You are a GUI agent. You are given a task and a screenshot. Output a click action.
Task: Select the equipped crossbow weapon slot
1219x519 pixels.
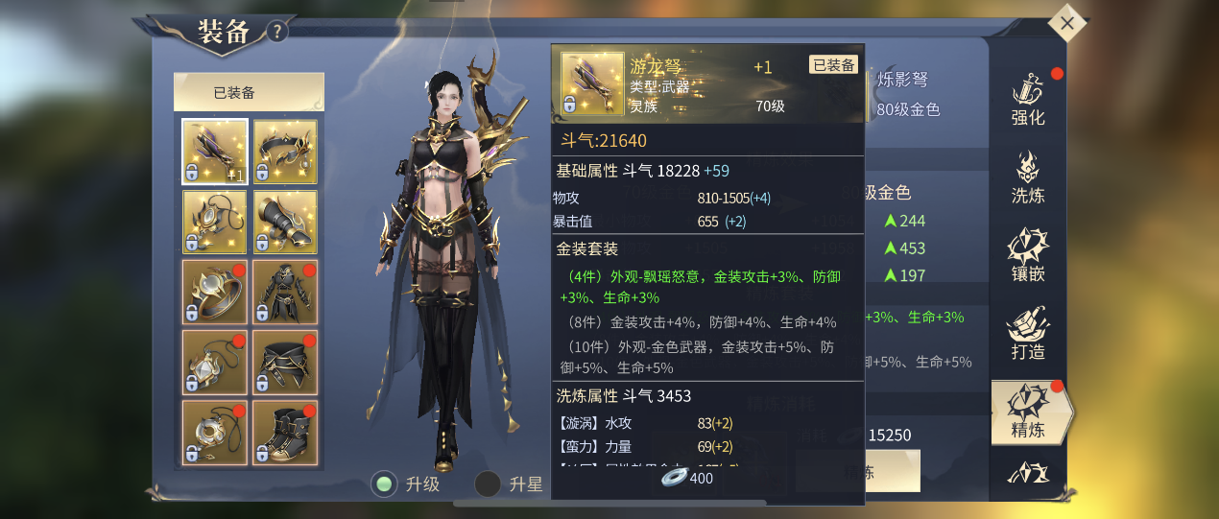click(x=216, y=152)
